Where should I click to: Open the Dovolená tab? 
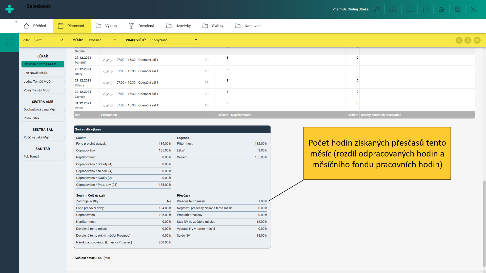(141, 26)
